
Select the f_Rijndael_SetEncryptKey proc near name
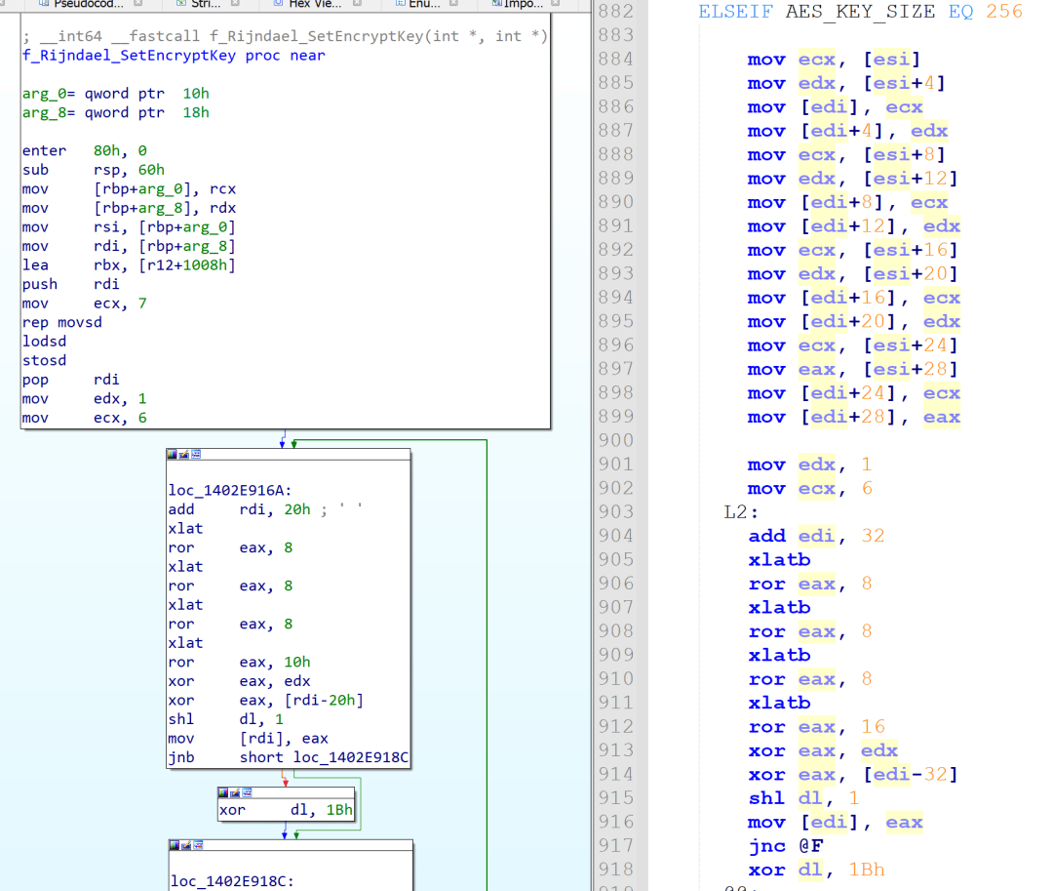click(130, 56)
